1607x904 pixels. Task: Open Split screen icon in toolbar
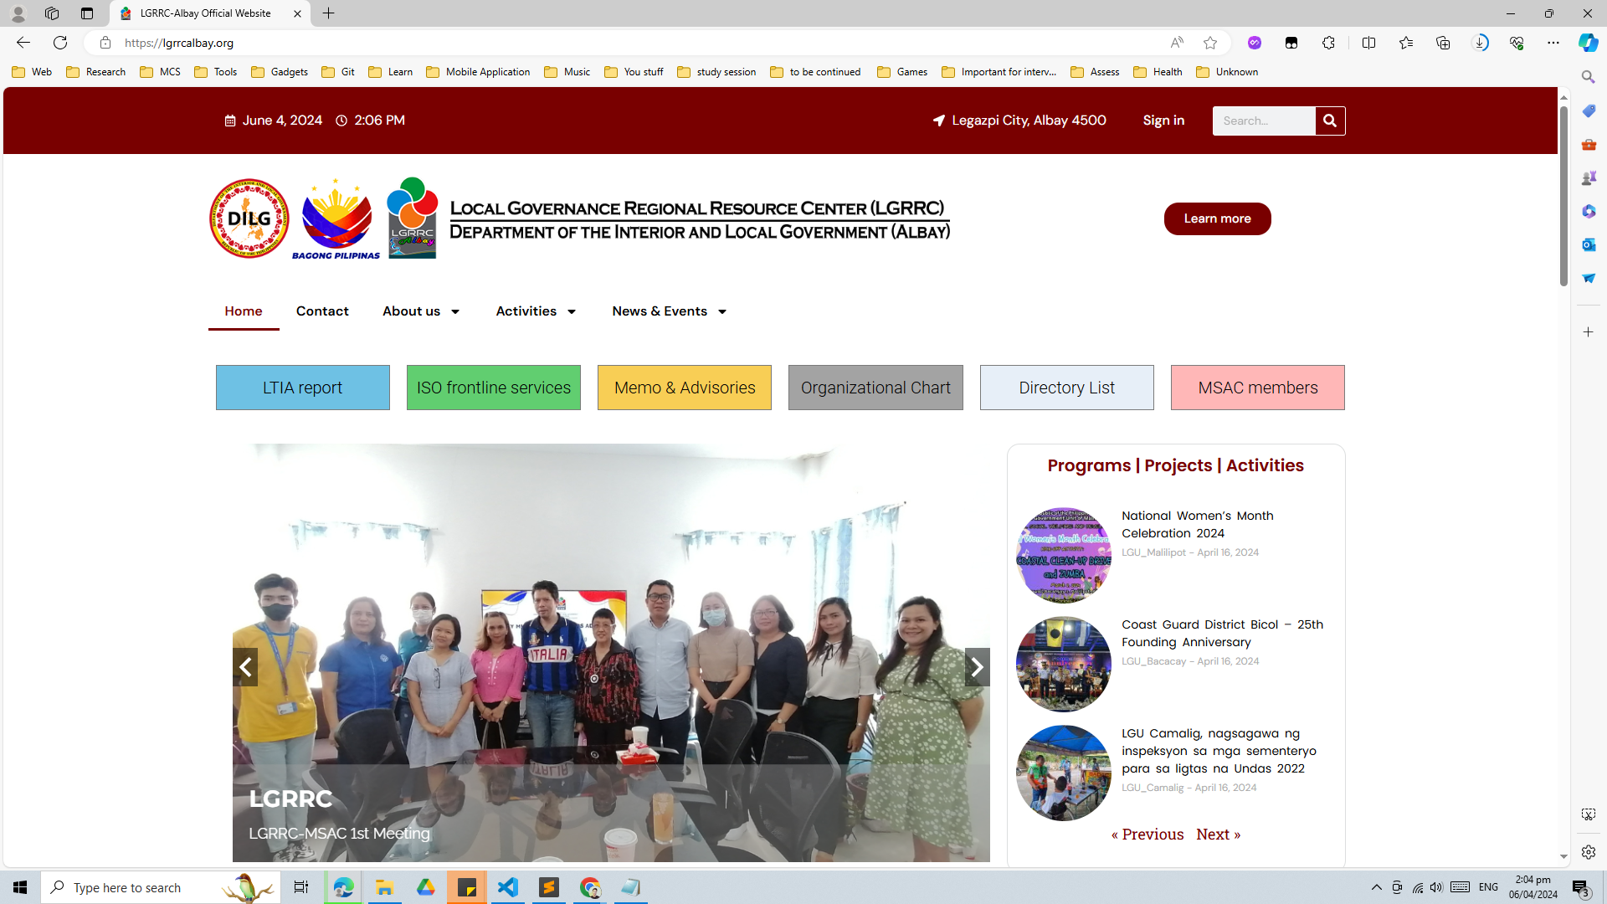1368,43
